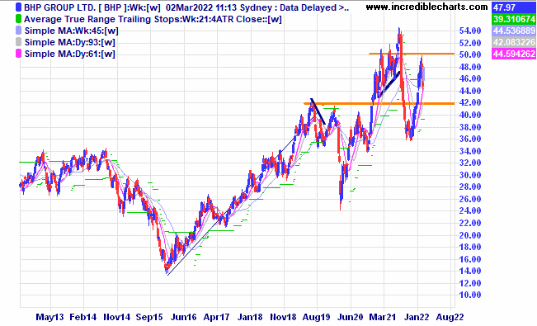Click the Mar21 date axis label

click(x=384, y=318)
